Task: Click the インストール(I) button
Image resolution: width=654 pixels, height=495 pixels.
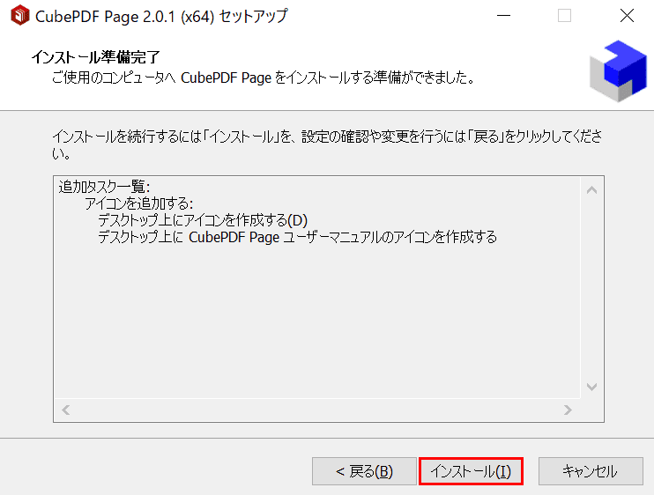Action: tap(471, 471)
